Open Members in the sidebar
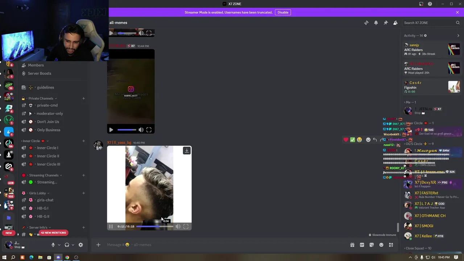This screenshot has width=464, height=261. (x=36, y=65)
